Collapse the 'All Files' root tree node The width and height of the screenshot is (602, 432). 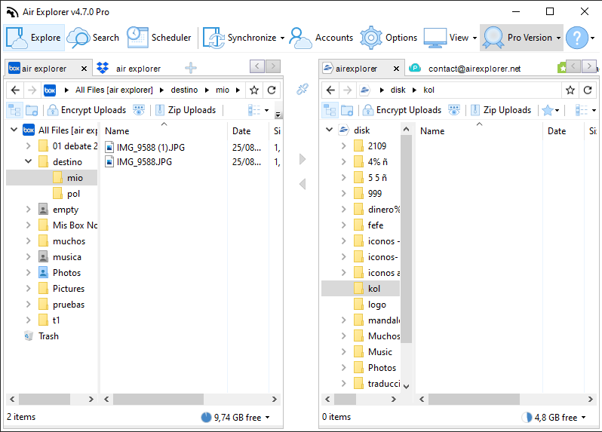[14, 130]
